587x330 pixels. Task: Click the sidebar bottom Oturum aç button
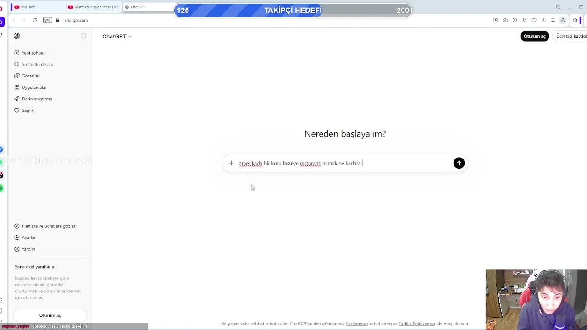coord(50,315)
